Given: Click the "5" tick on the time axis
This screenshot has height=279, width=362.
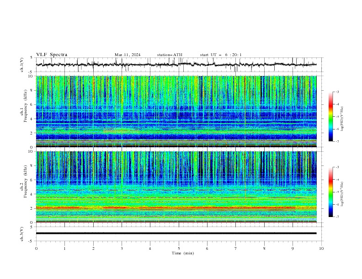Looking at the screenshot, I should point(179,248).
